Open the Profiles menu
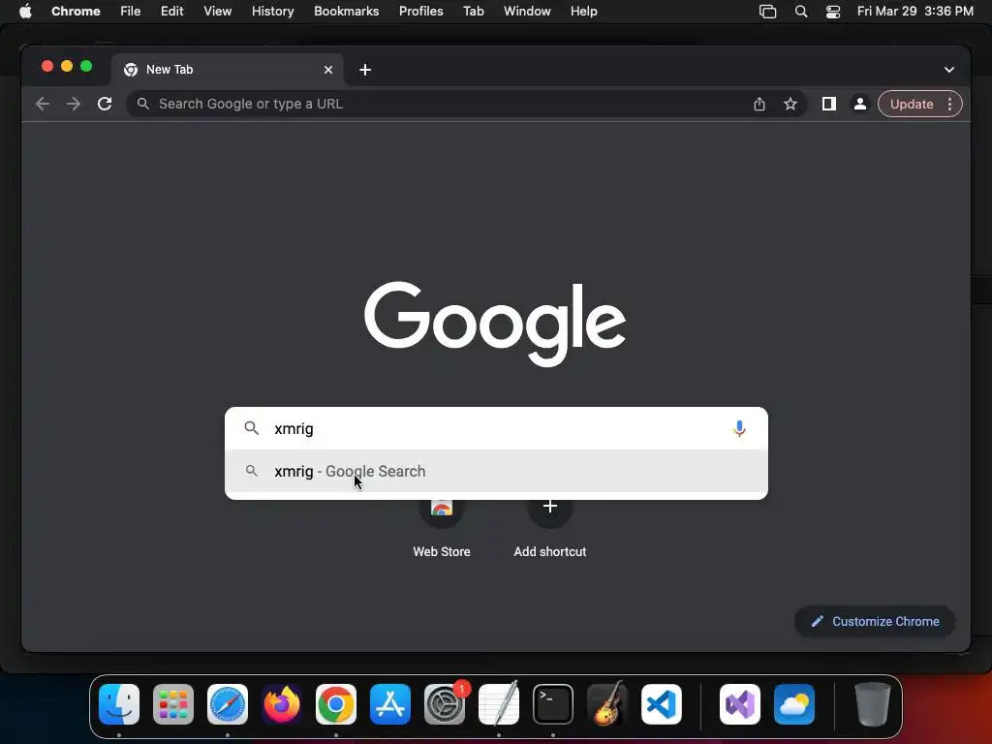The image size is (992, 744). pyautogui.click(x=420, y=12)
